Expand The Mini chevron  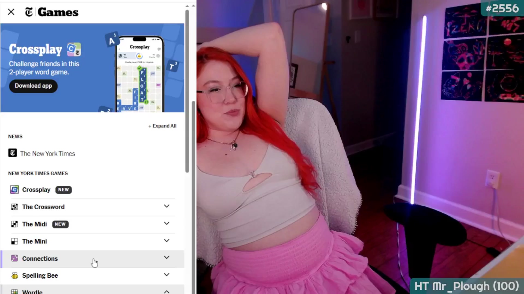point(167,240)
